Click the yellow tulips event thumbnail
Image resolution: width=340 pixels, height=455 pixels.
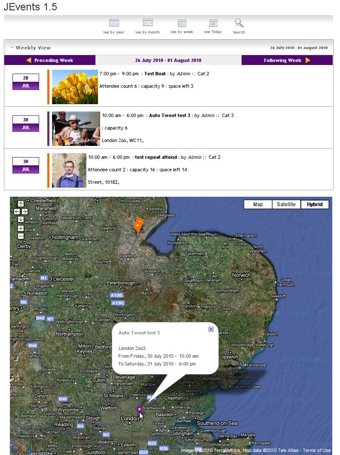click(x=75, y=87)
